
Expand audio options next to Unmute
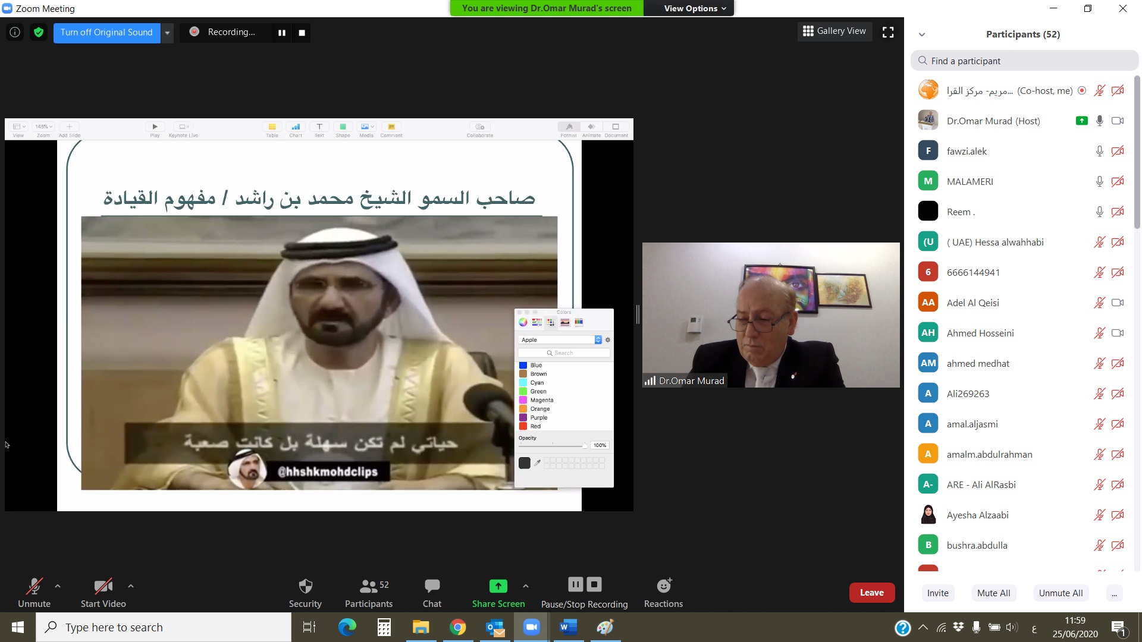pyautogui.click(x=58, y=586)
